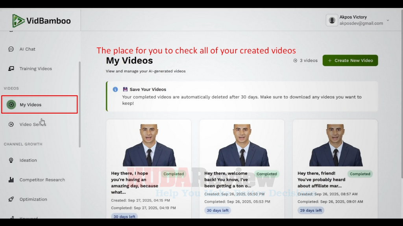The height and width of the screenshot is (226, 403).
Task: Click the Competitor Research bar chart icon
Action: pyautogui.click(x=11, y=180)
